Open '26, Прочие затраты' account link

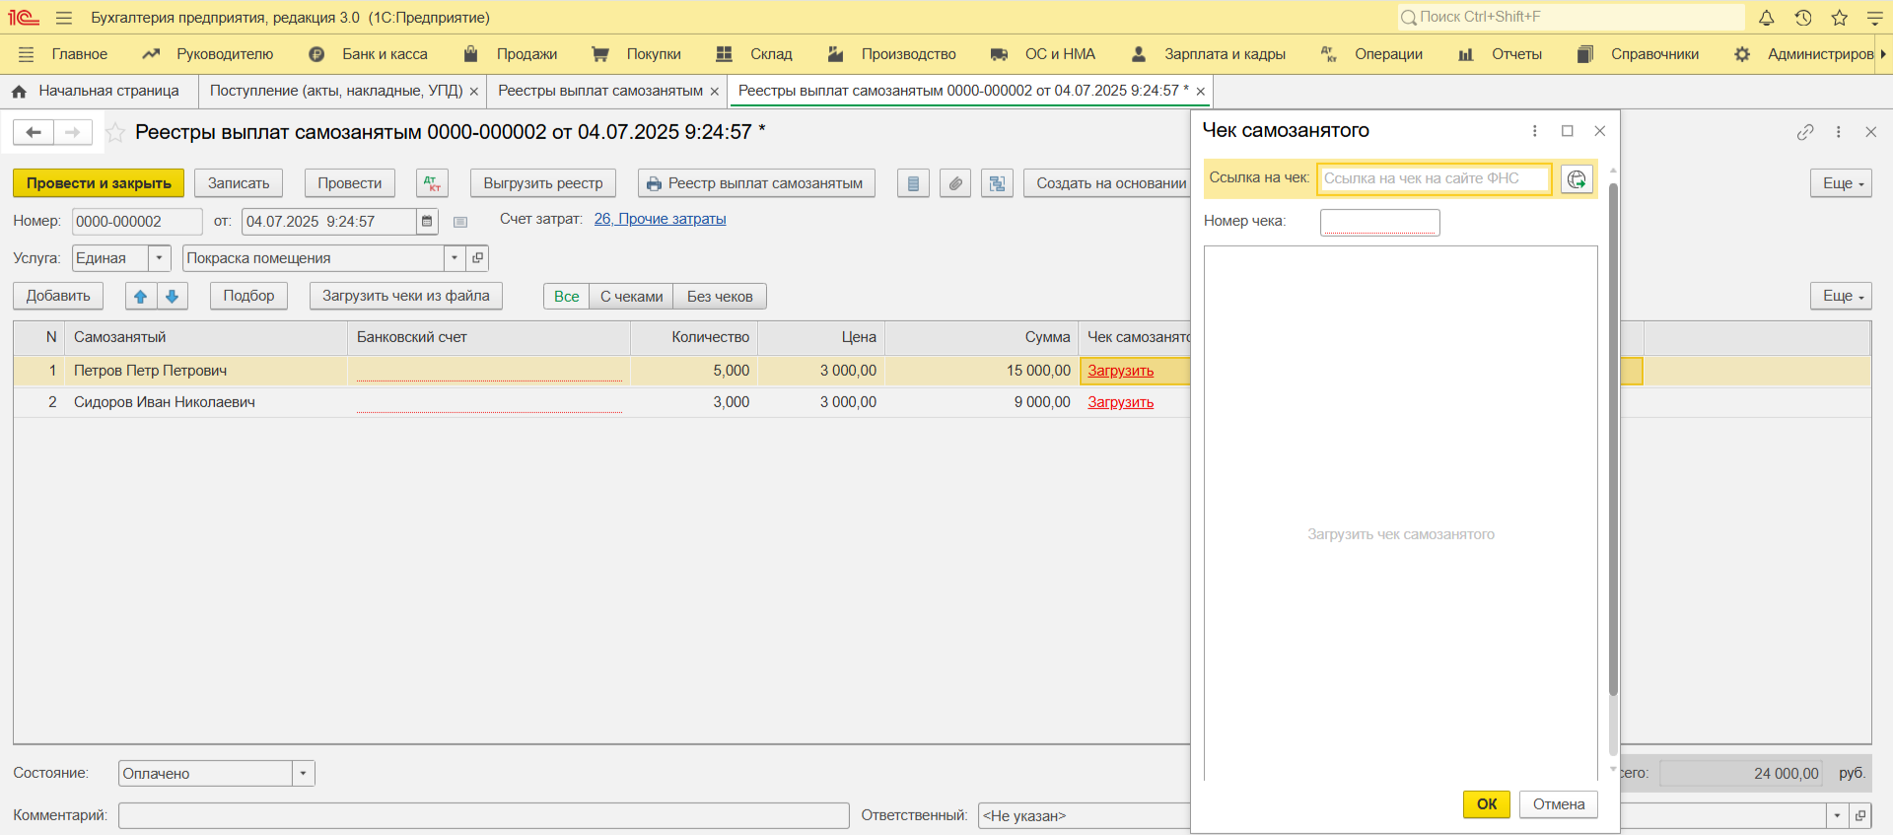(660, 219)
